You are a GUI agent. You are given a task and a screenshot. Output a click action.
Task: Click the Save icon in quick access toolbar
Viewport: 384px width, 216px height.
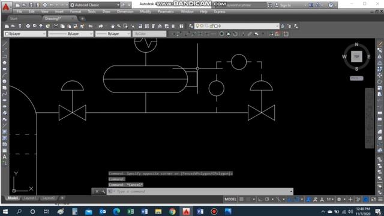pyautogui.click(x=31, y=5)
